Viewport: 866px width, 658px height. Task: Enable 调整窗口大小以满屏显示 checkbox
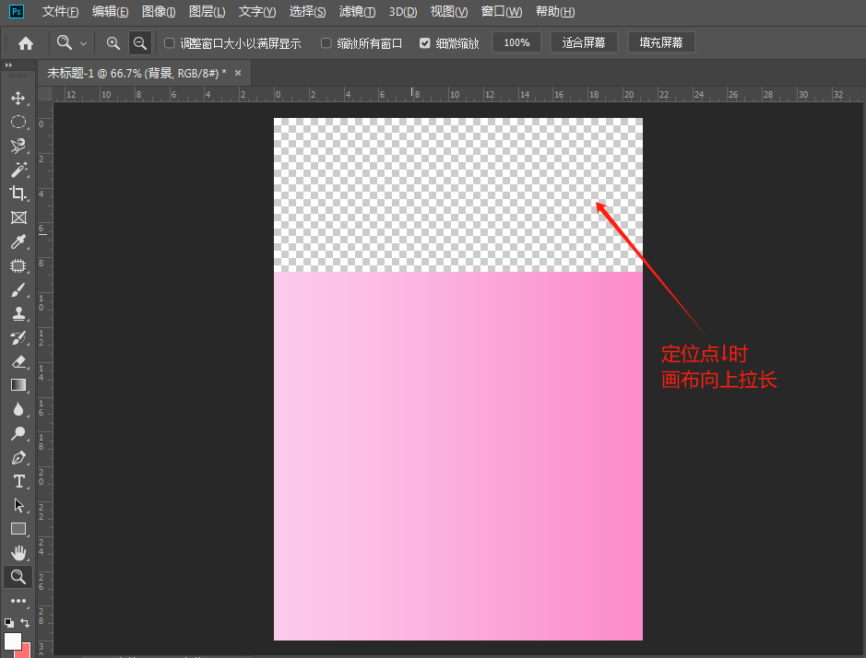point(170,43)
